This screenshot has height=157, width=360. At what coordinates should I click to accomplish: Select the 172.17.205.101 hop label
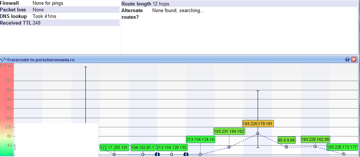coord(114,147)
